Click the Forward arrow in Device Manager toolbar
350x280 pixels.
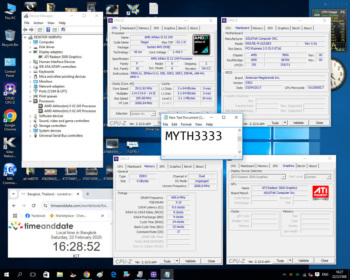tap(31, 30)
